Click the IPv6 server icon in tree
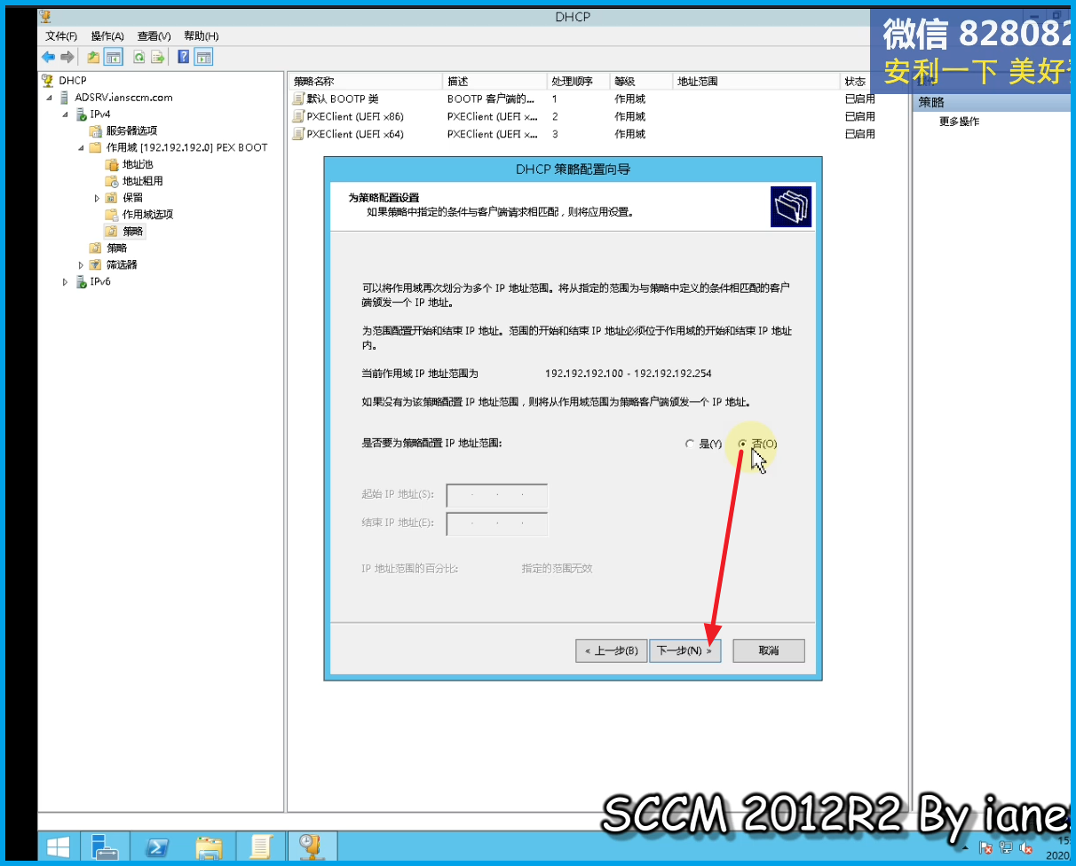Viewport: 1076px width, 866px height. coord(81,281)
